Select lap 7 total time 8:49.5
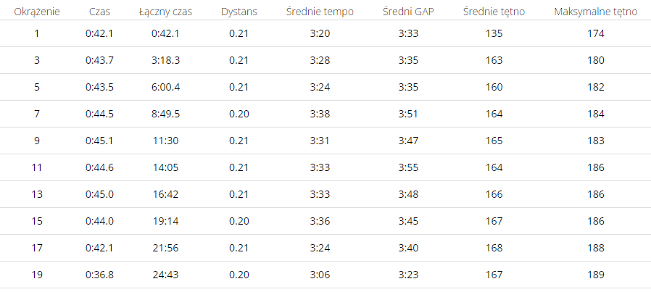Viewport: 651px width, 292px height. click(165, 114)
